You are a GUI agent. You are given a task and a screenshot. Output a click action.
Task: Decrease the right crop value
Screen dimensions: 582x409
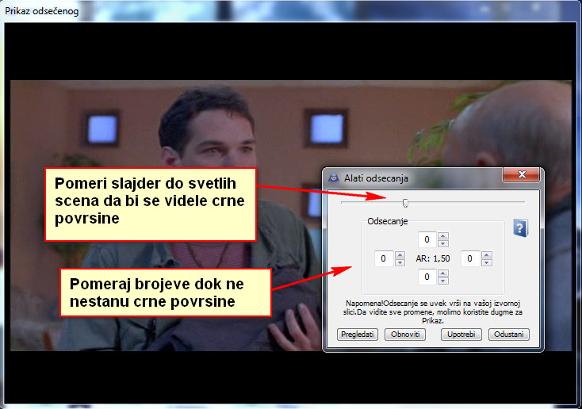(486, 262)
